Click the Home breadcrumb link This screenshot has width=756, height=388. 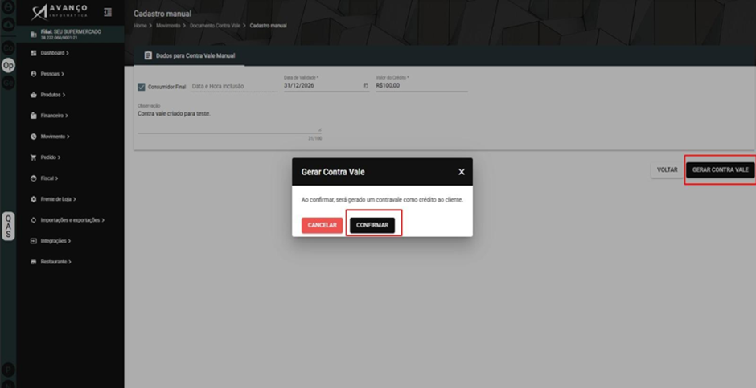(140, 26)
